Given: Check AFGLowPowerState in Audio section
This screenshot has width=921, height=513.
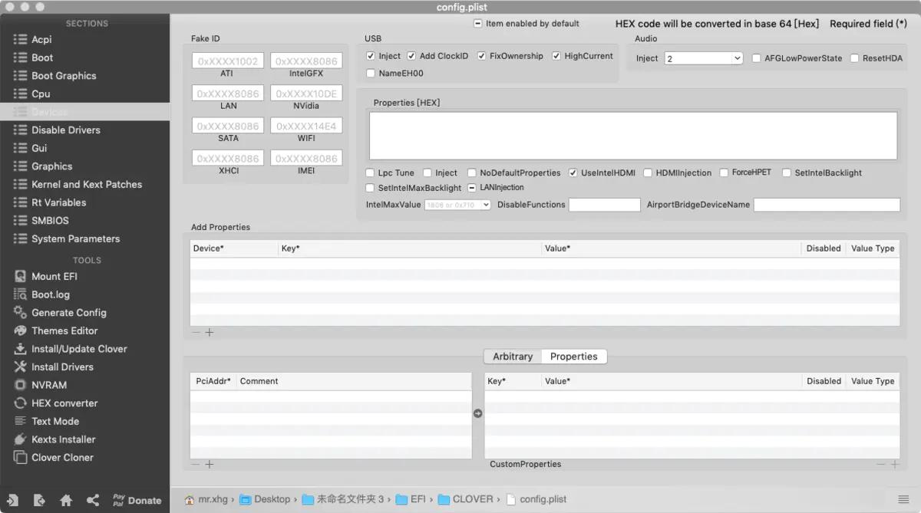Looking at the screenshot, I should pos(756,58).
